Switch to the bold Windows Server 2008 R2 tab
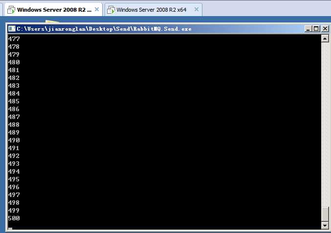The height and width of the screenshot is (233, 331). point(54,10)
